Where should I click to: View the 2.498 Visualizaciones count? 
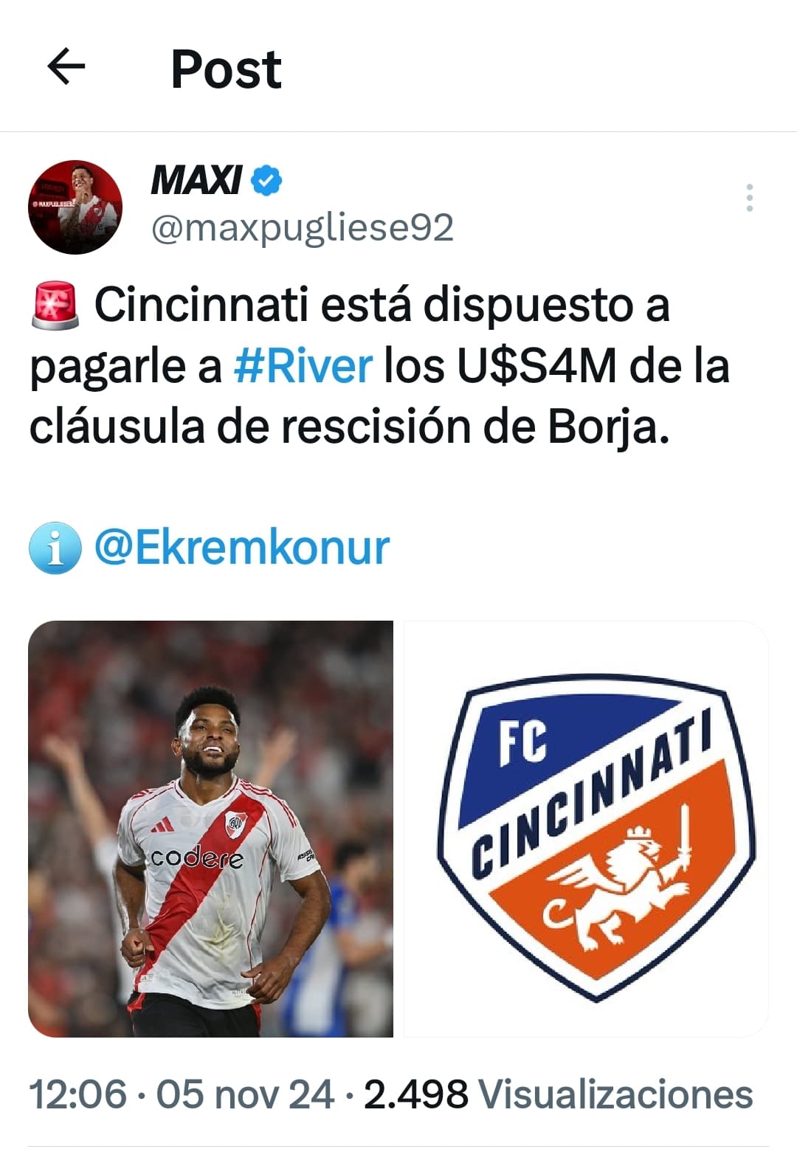558,1094
